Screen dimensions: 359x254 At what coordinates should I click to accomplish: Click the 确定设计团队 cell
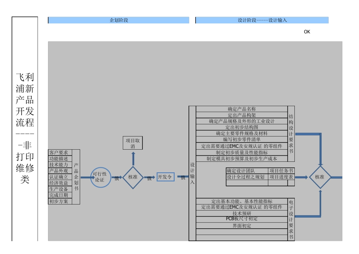[247, 171]
